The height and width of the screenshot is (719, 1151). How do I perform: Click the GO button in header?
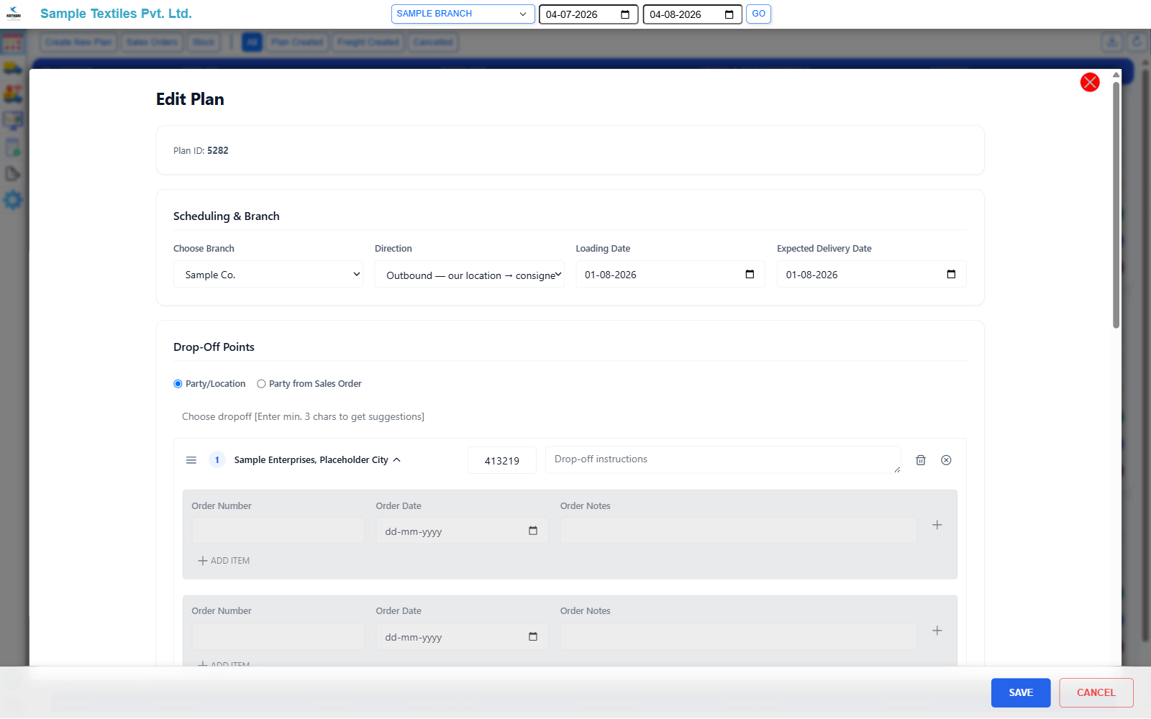pyautogui.click(x=758, y=14)
